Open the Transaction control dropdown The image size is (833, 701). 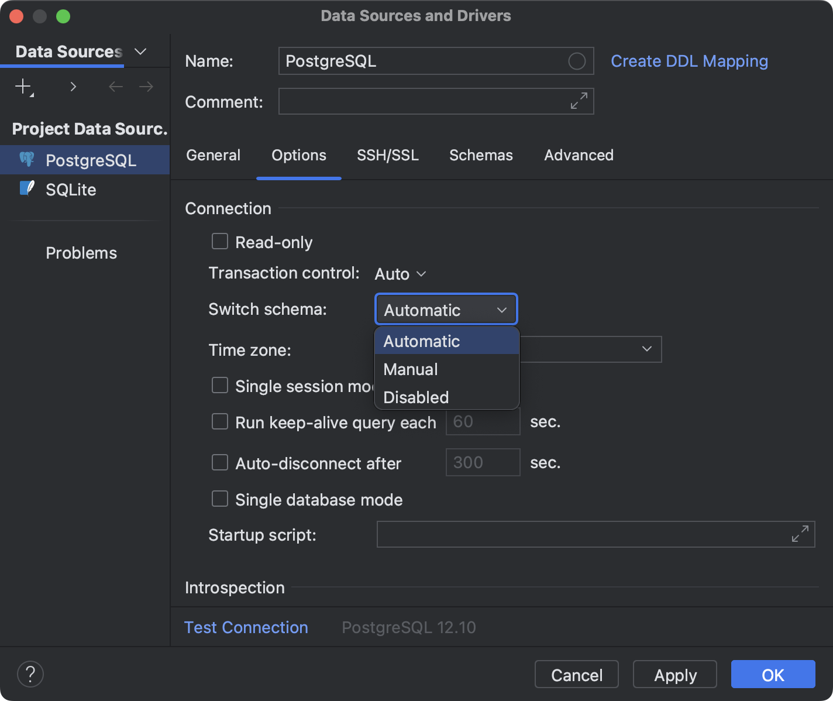[x=400, y=273]
